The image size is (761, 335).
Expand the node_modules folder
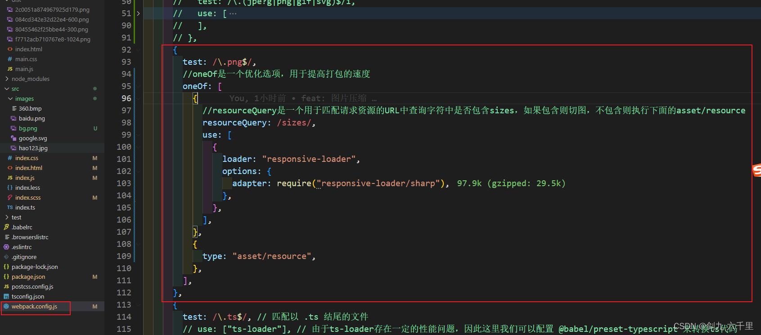pos(7,79)
